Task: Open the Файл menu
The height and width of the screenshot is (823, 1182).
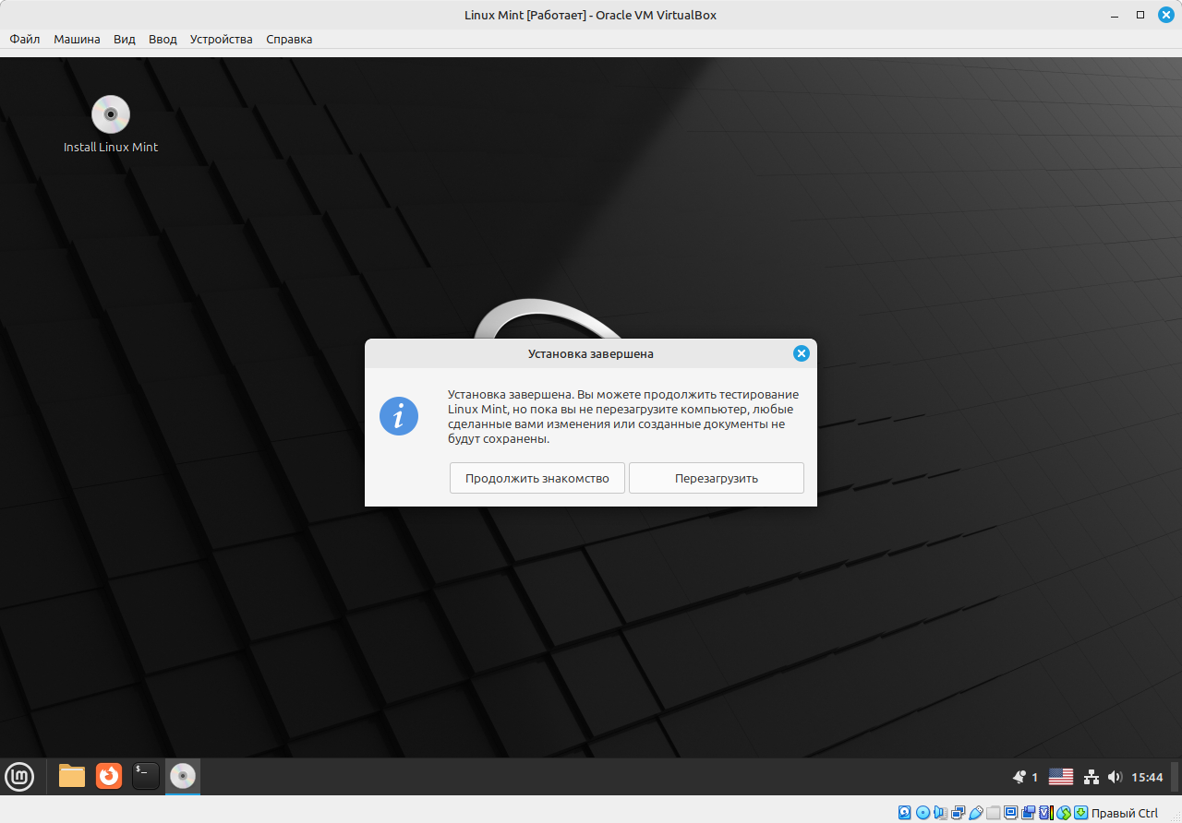Action: (x=25, y=39)
